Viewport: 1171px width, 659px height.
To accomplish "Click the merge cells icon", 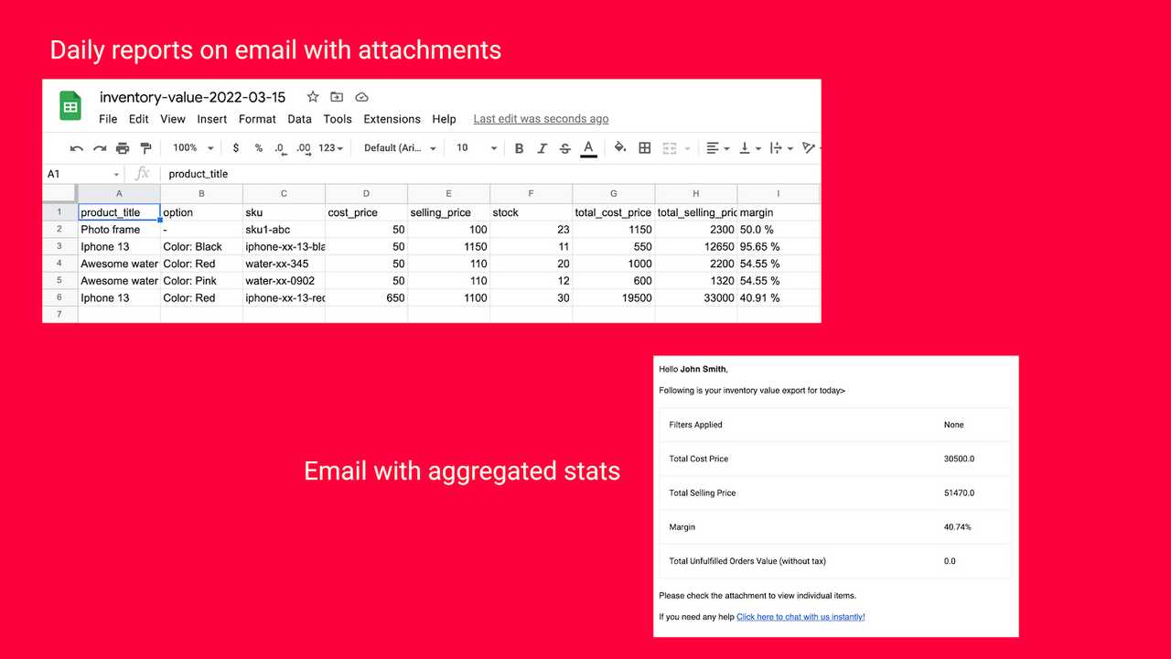I will [670, 148].
